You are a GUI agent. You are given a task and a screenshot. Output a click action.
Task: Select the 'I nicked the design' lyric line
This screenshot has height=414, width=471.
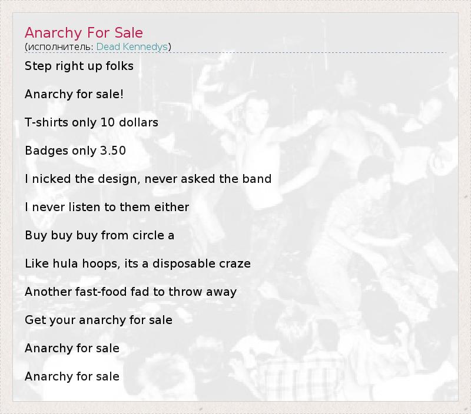(x=148, y=179)
